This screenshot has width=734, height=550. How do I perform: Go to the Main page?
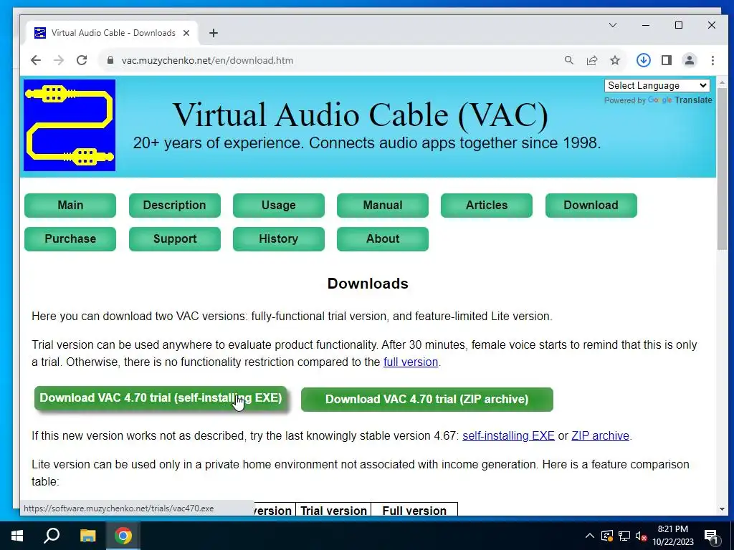70,206
